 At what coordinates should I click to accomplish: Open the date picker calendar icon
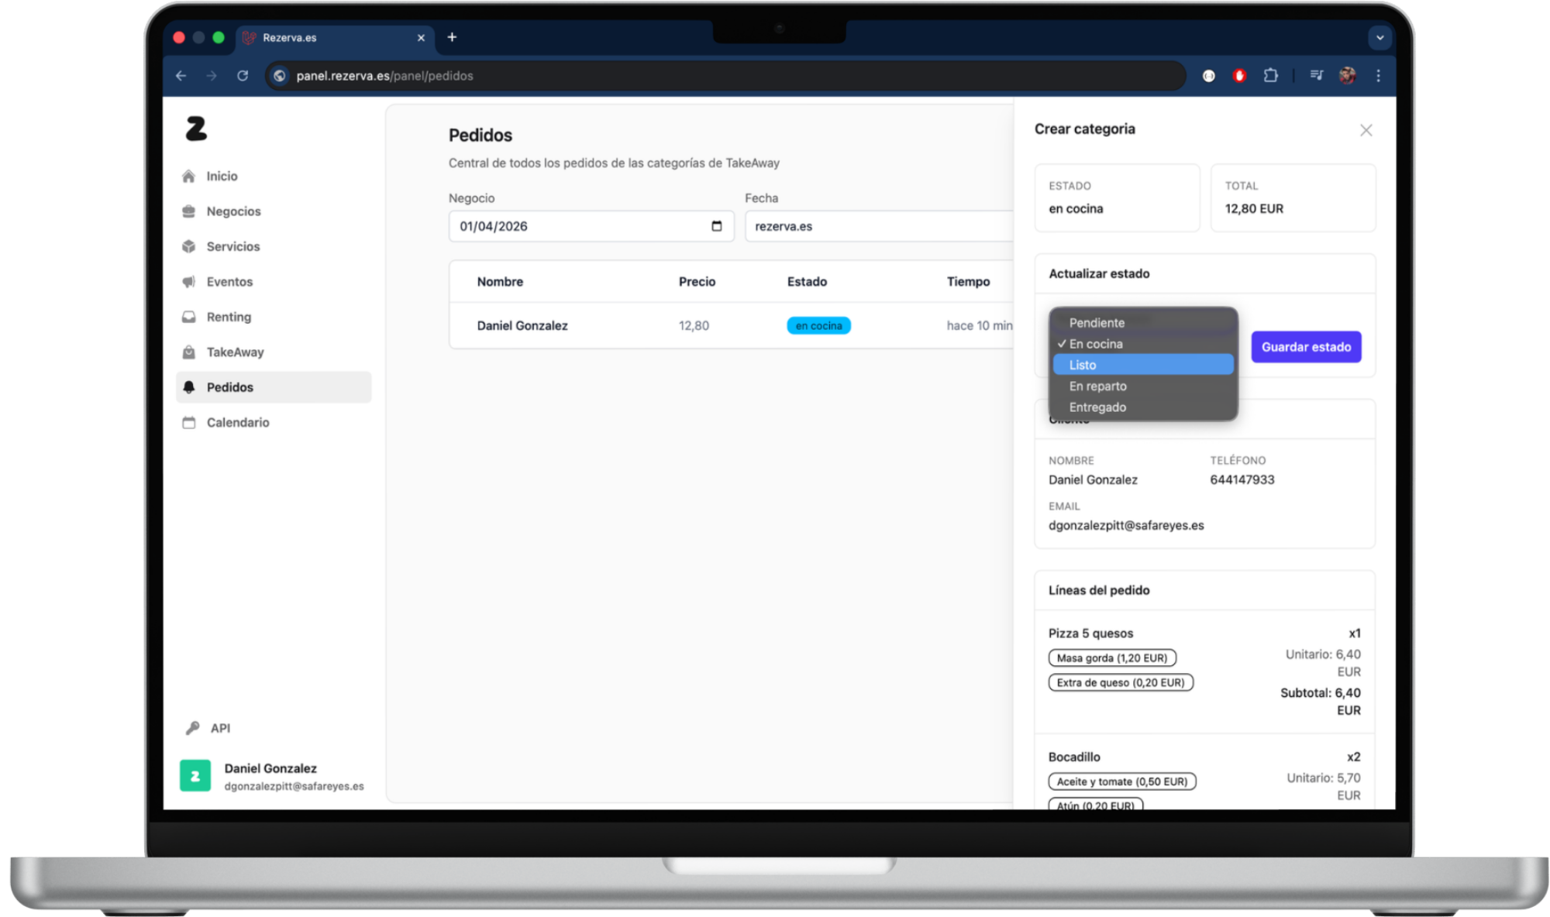716,226
